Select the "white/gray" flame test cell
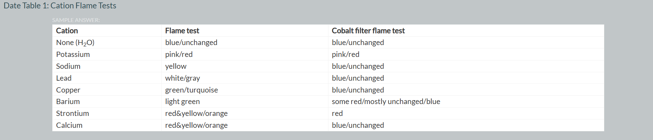The width and height of the screenshot is (653, 140). 182,78
